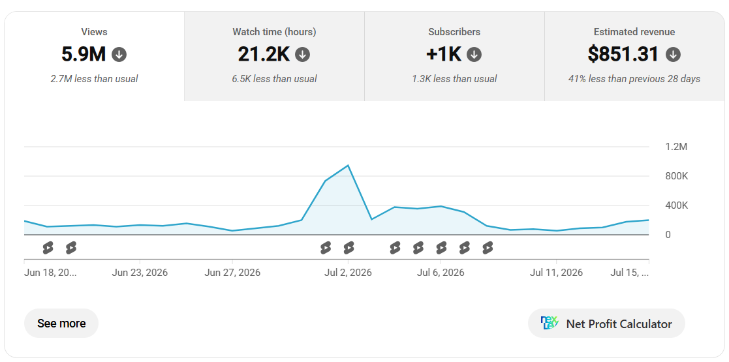Click the first Shorts icon near Jun 18

(x=48, y=248)
